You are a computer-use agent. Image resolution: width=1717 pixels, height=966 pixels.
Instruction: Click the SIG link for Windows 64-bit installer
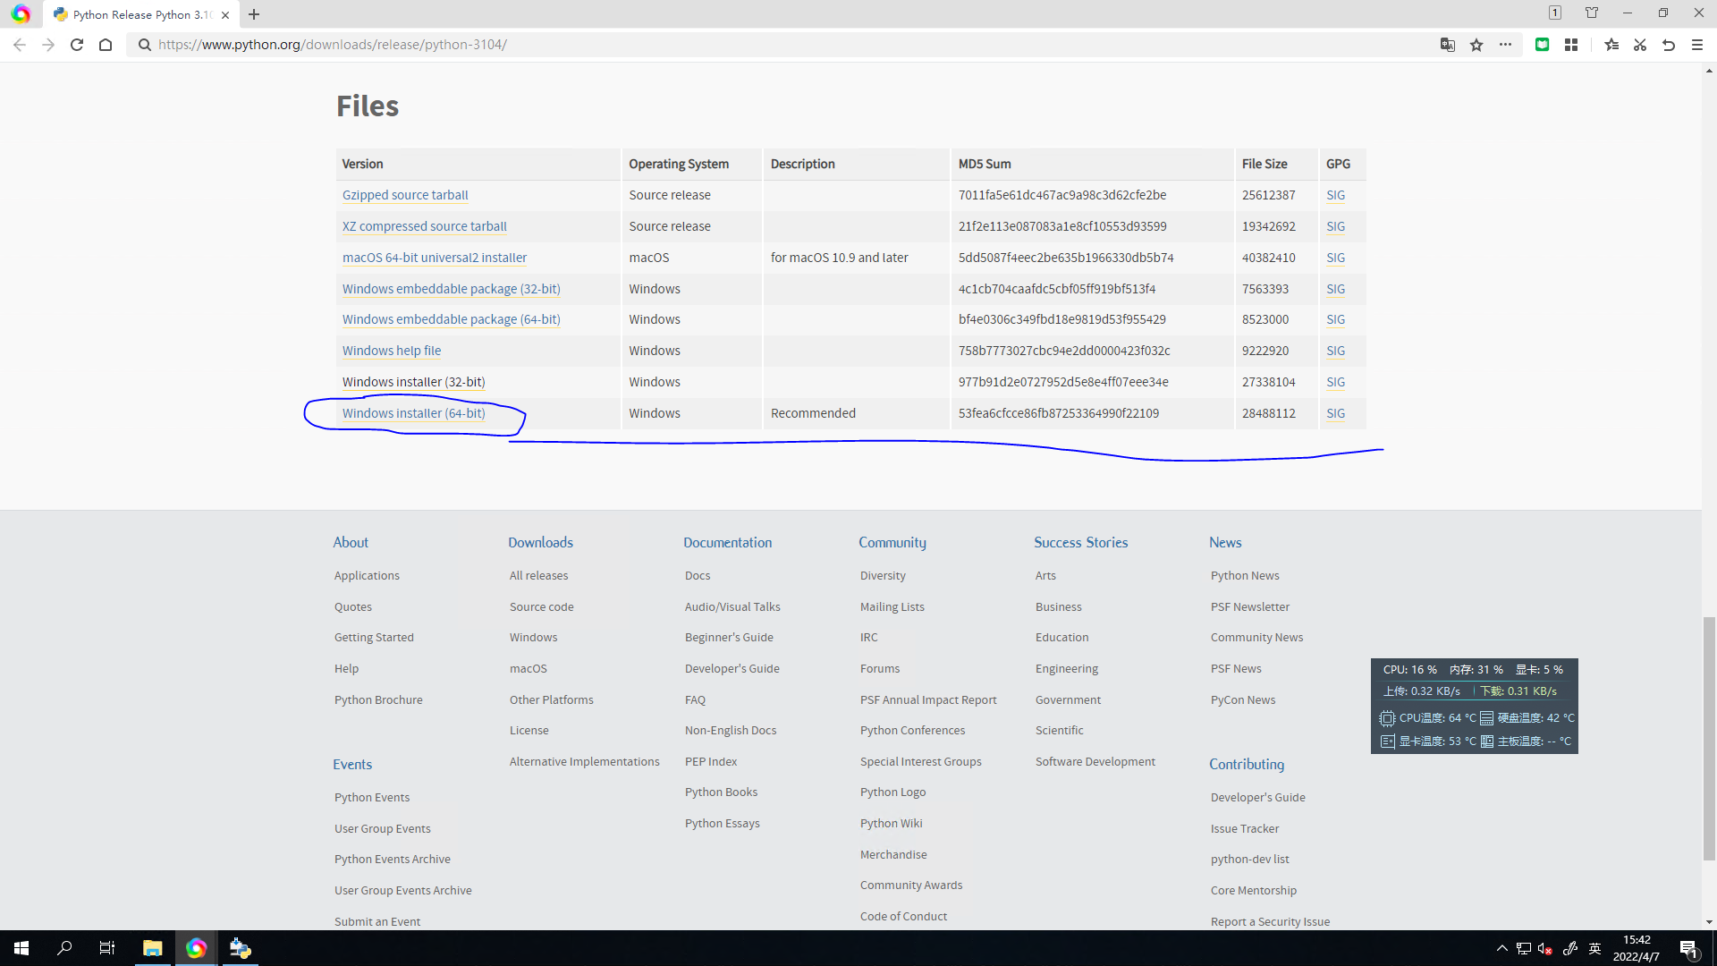click(1333, 413)
